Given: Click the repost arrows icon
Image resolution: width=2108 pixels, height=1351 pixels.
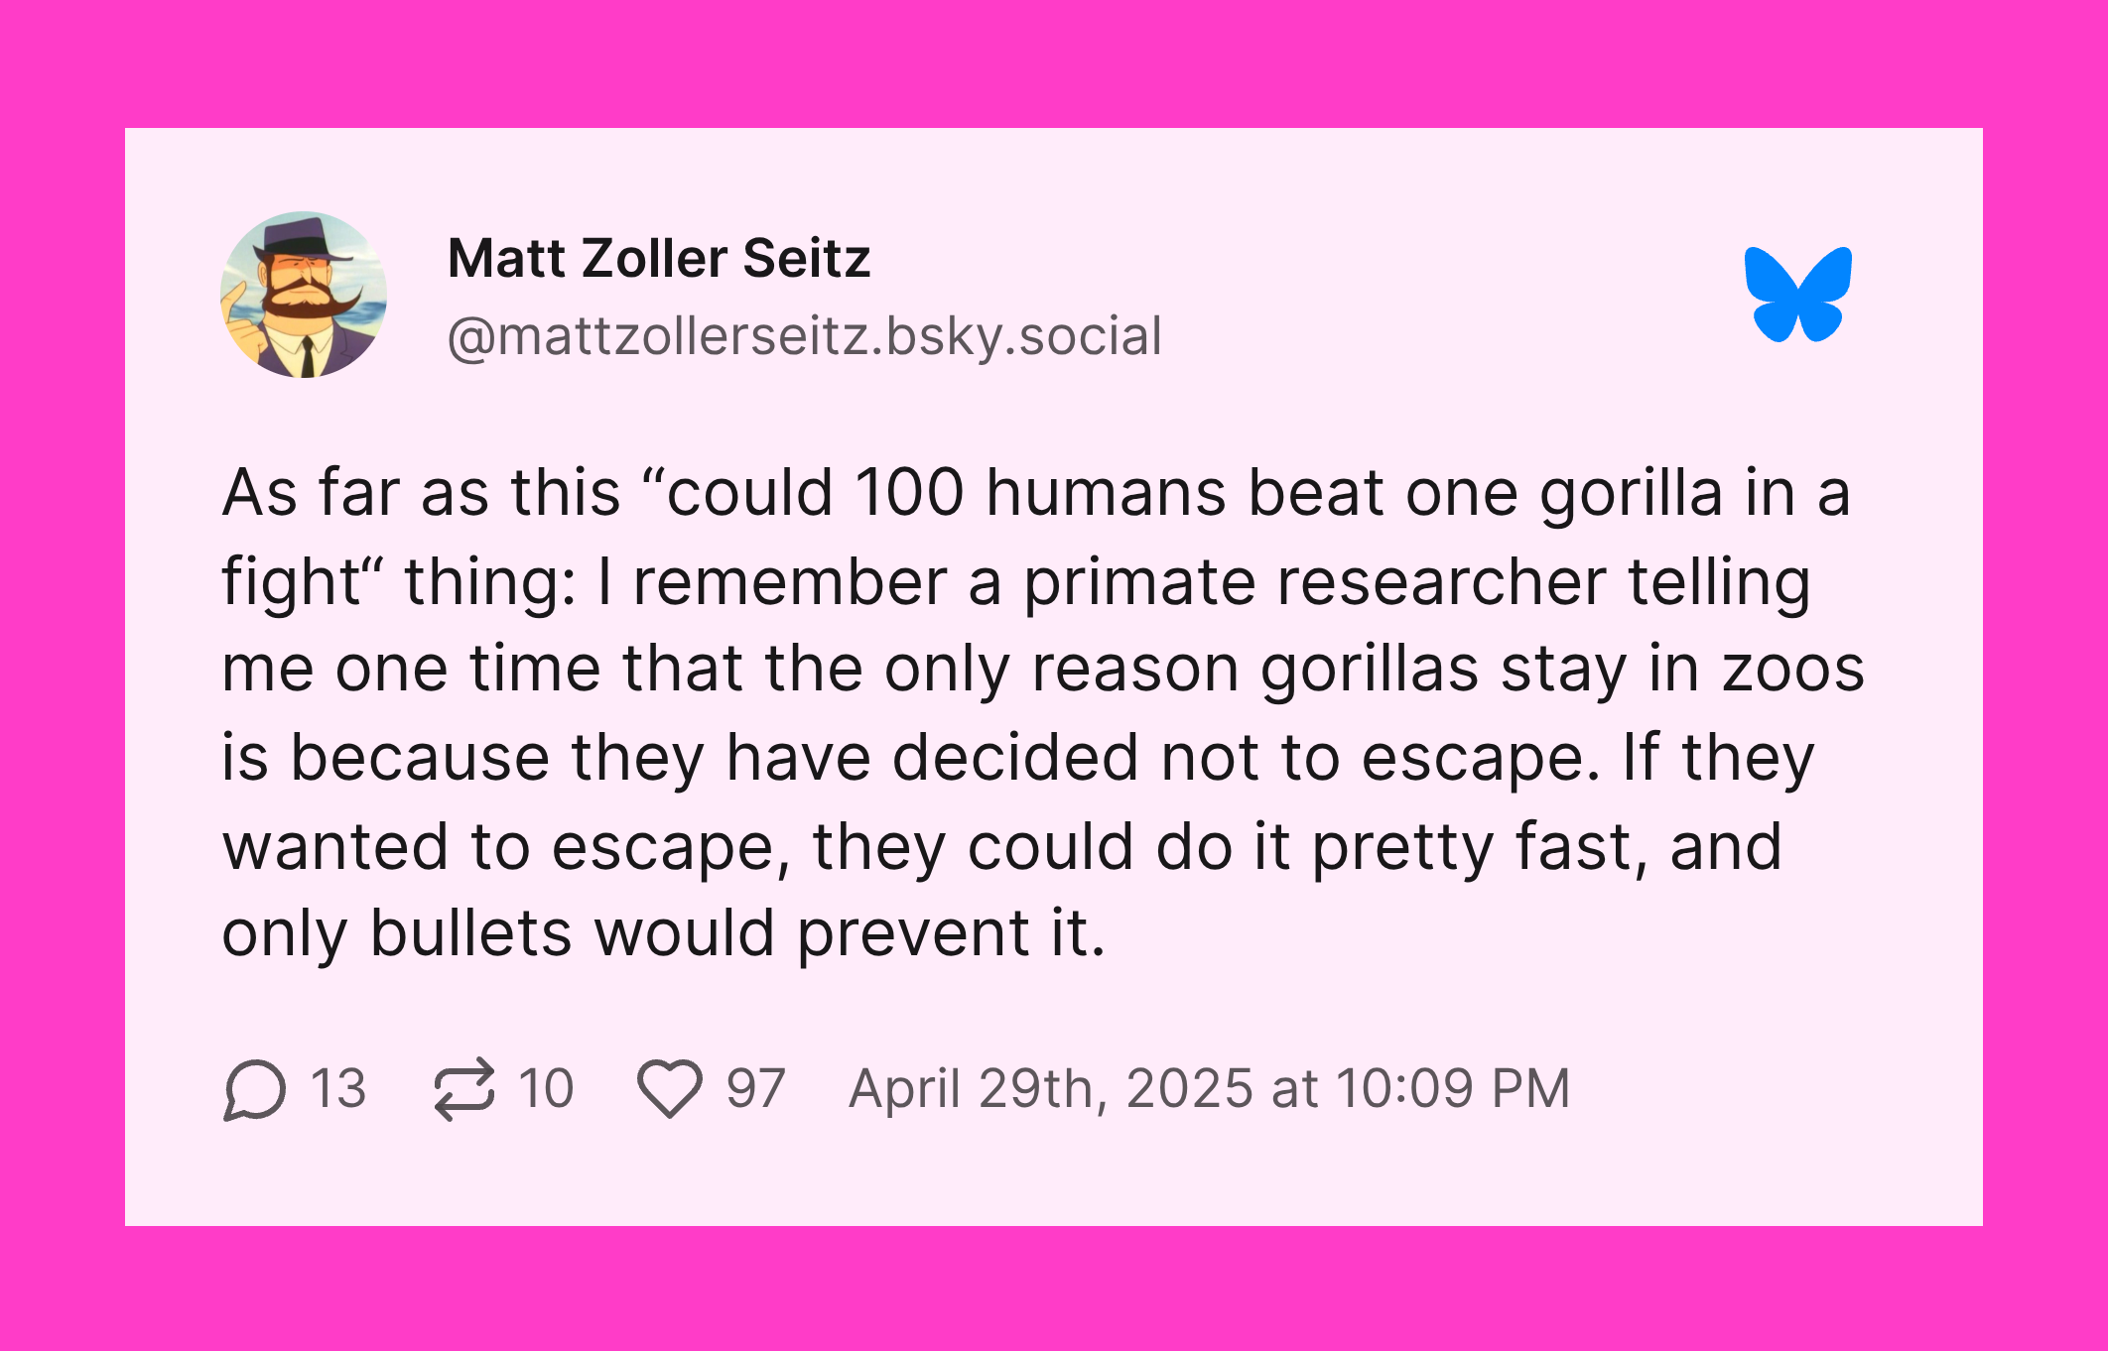Looking at the screenshot, I should coord(463,1089).
